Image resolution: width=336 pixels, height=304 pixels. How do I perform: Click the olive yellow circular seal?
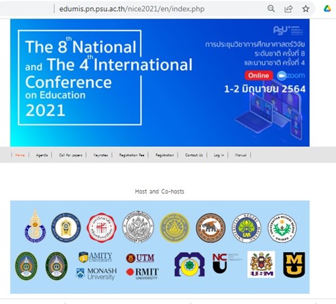[x=175, y=227]
